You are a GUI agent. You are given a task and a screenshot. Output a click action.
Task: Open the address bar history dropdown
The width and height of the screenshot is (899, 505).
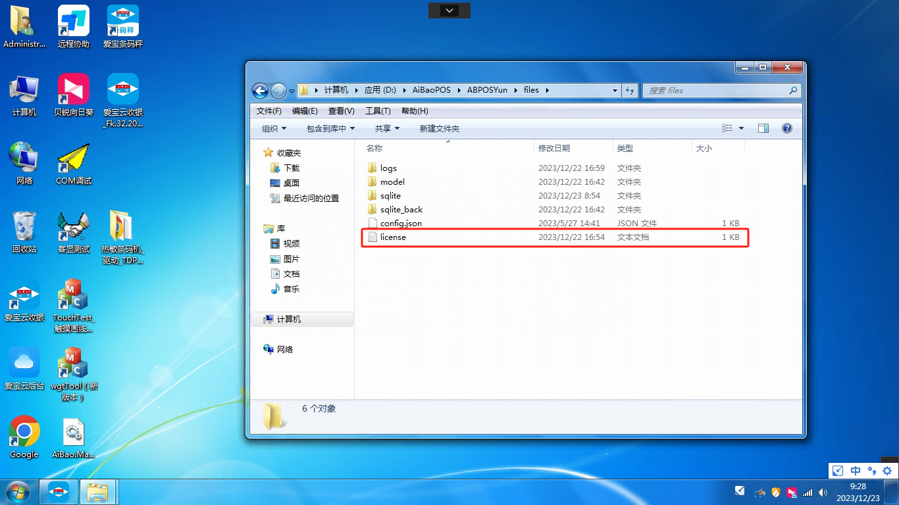coord(615,90)
